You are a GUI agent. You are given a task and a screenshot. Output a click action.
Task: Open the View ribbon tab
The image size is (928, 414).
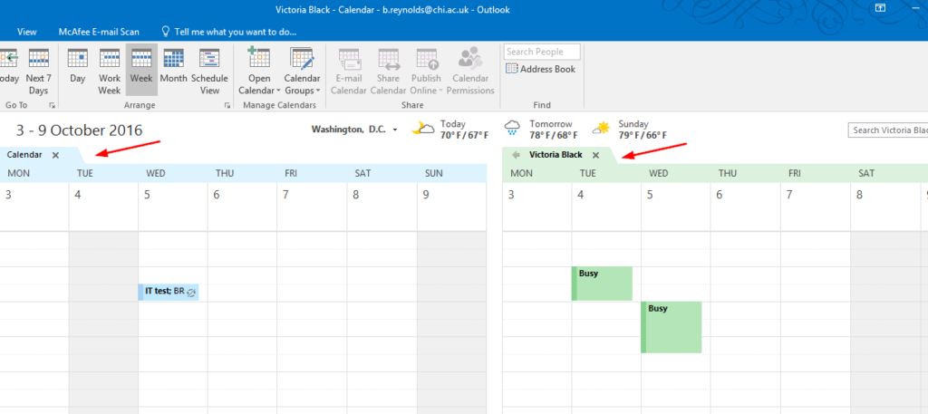tap(26, 32)
